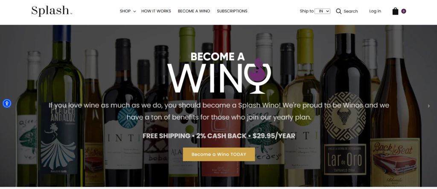
Task: Go to HOW IT WORKS page
Action: click(x=156, y=11)
